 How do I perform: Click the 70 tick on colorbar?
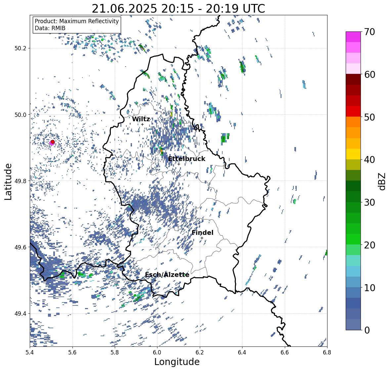(369, 32)
